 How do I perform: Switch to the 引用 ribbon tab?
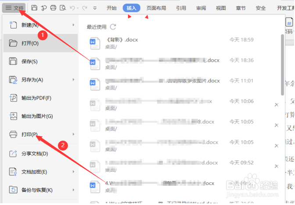click(x=181, y=8)
